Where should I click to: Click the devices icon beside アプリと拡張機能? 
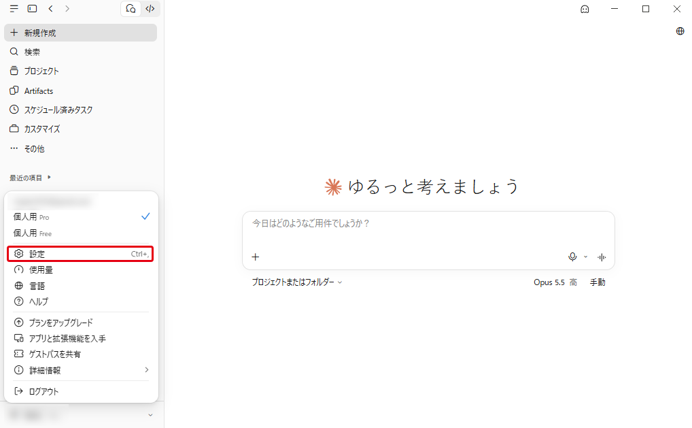[18, 338]
